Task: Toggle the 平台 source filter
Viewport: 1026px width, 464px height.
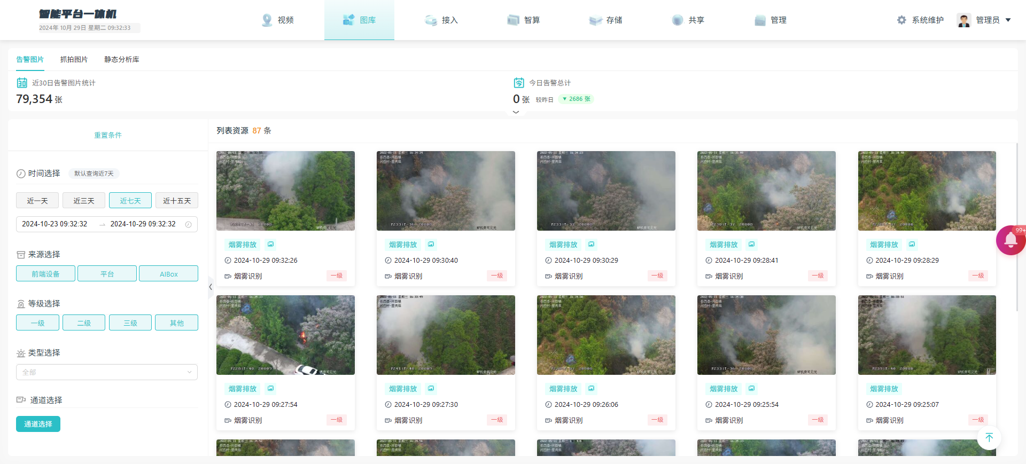Action: coord(107,274)
